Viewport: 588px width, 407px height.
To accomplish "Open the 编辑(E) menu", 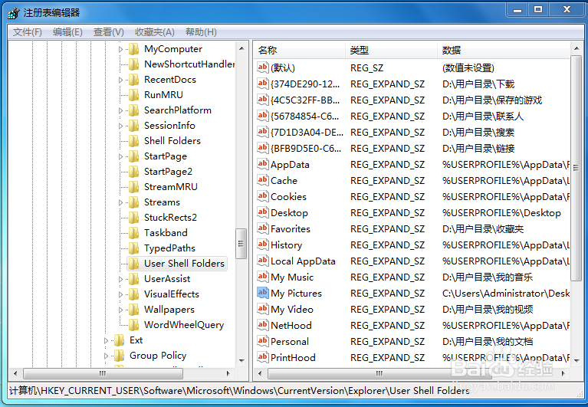I will click(67, 32).
